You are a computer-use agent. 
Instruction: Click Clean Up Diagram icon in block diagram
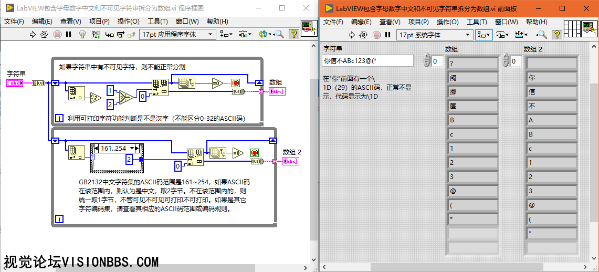(x=264, y=35)
